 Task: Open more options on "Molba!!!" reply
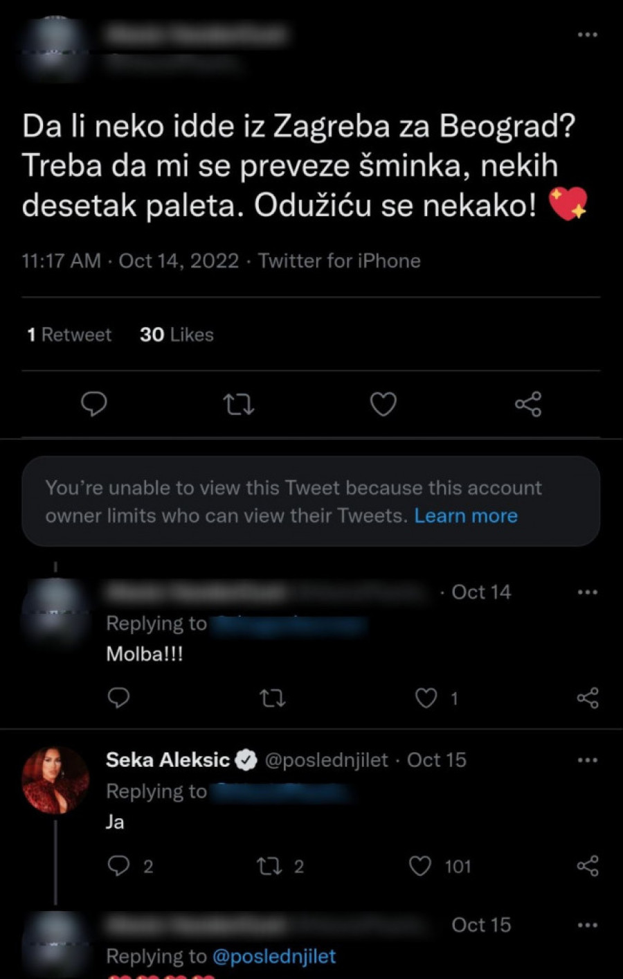coord(587,592)
